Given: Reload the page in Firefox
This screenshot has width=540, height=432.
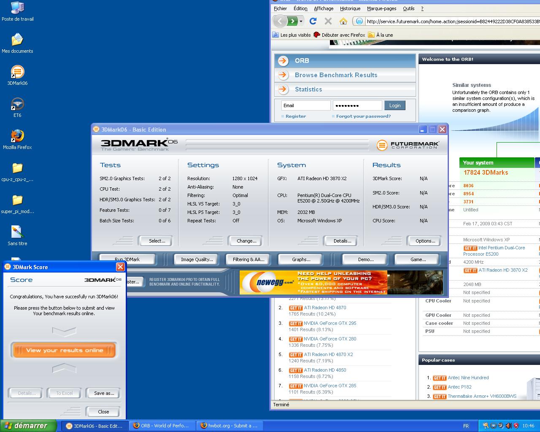Looking at the screenshot, I should pos(313,21).
